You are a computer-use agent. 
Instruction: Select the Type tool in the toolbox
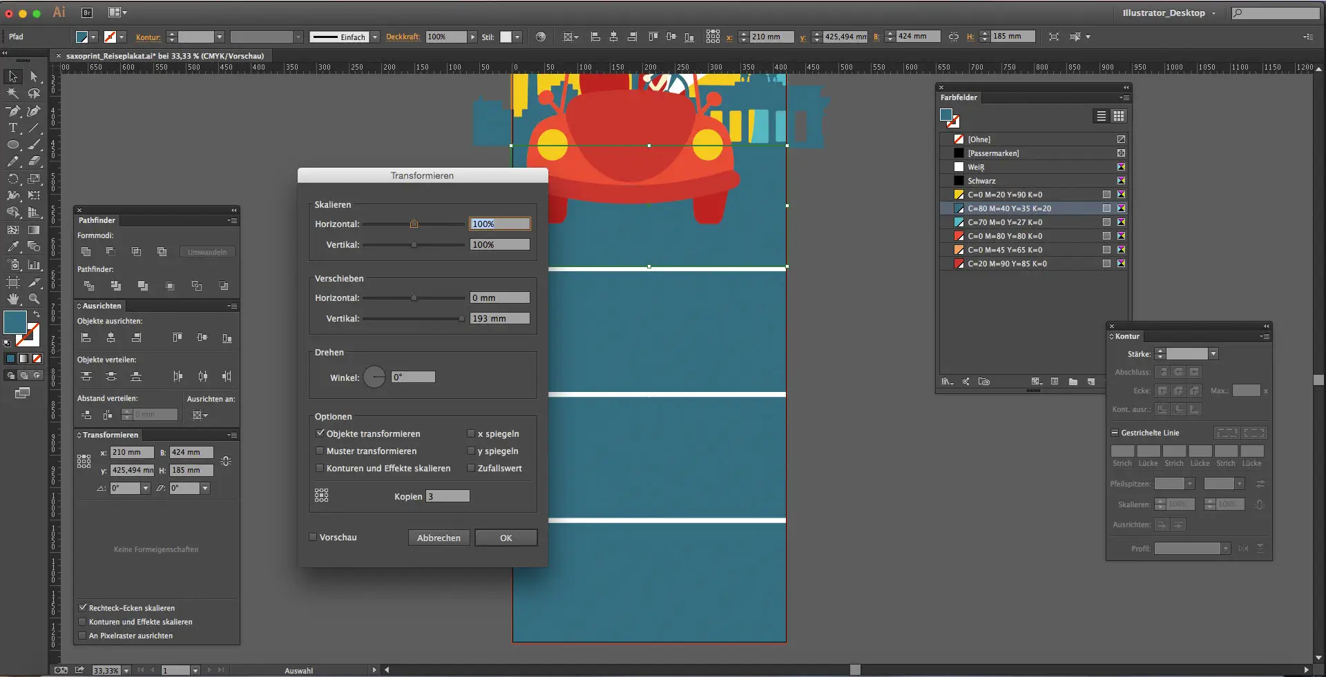click(x=12, y=128)
